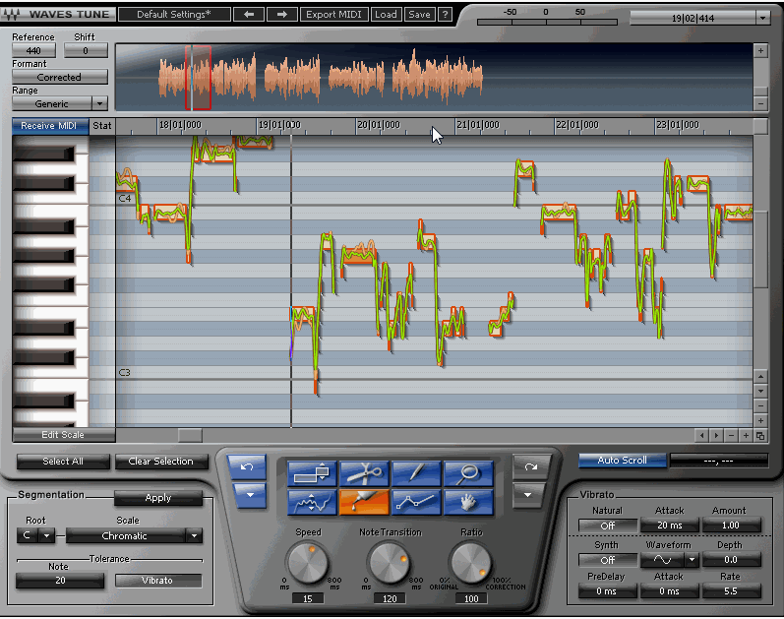This screenshot has width=784, height=619.
Task: Open the Default Settings preset menu
Action: pos(174,15)
